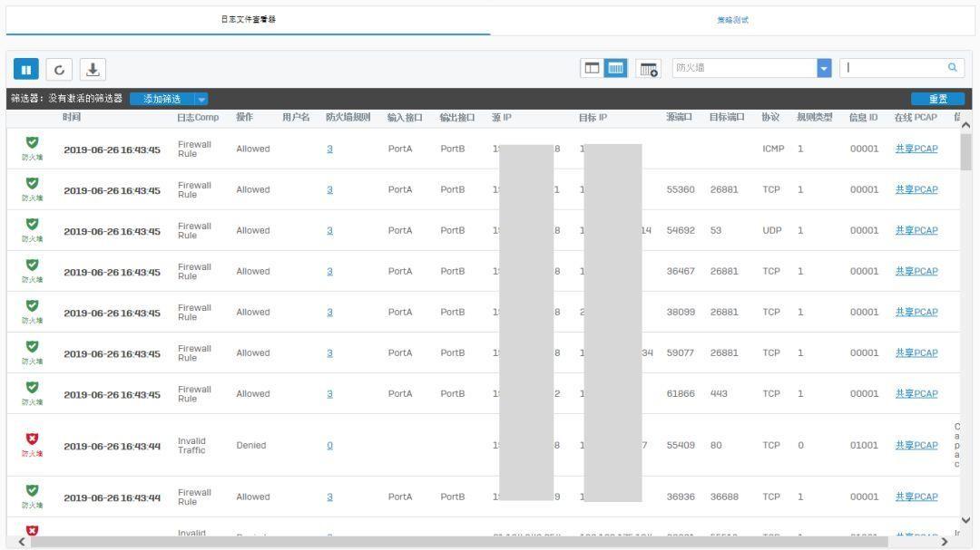The width and height of the screenshot is (980, 550).
Task: Open firewall rule 0 link in Denied row
Action: 329,445
